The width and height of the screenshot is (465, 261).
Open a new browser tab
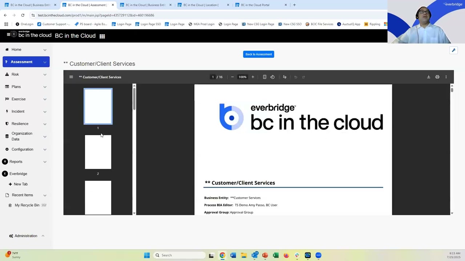point(294,5)
